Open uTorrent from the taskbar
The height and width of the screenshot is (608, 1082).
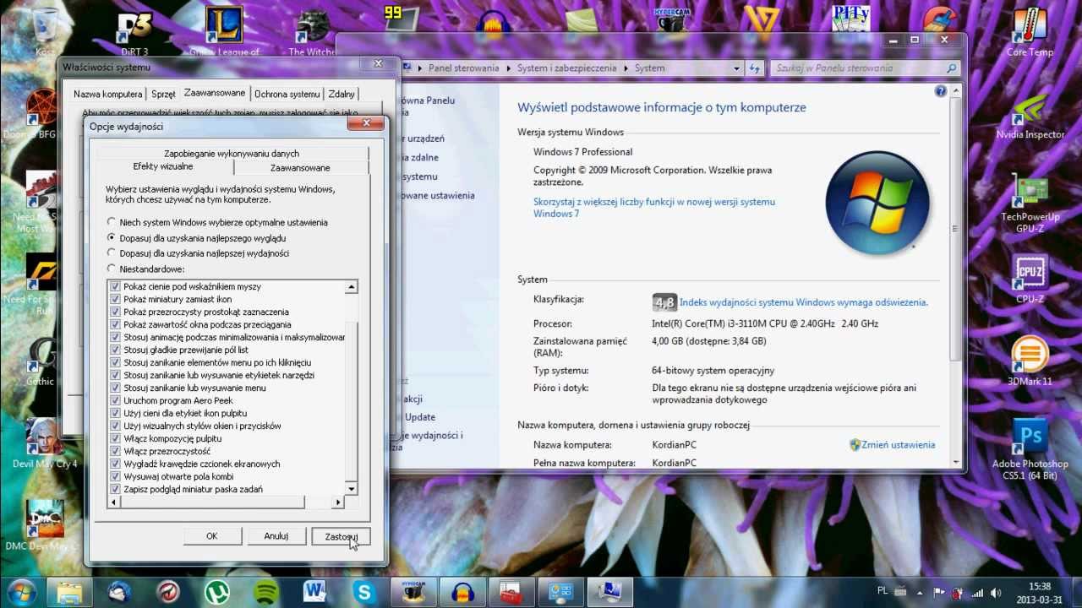click(x=217, y=592)
